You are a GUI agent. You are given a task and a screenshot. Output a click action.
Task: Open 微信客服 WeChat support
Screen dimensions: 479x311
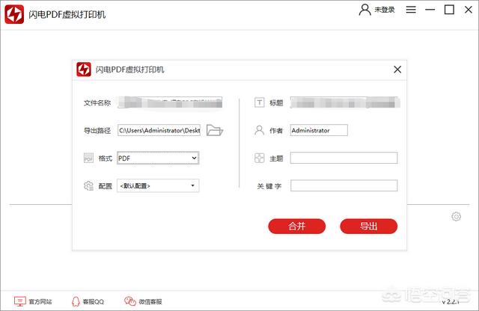143,301
